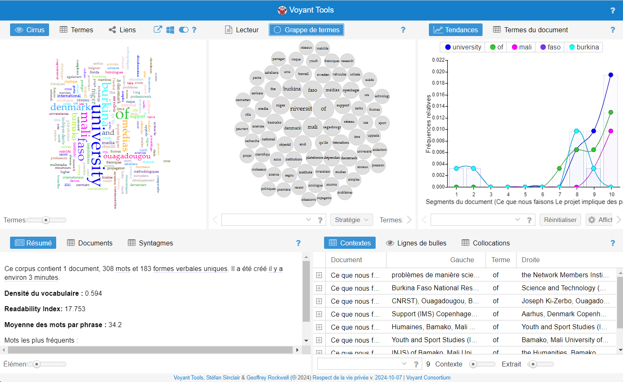The height and width of the screenshot is (382, 623).
Task: Open the Tendances panel help icon
Action: (613, 30)
